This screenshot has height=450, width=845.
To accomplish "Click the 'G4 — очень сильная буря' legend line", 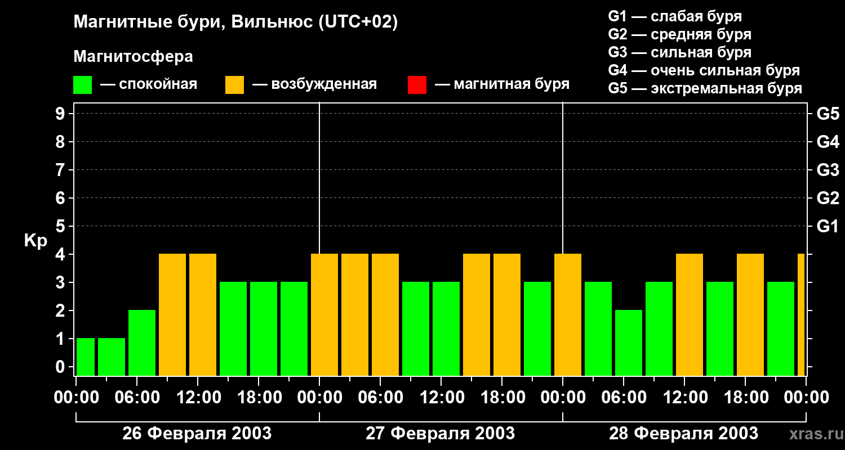I will [x=704, y=70].
